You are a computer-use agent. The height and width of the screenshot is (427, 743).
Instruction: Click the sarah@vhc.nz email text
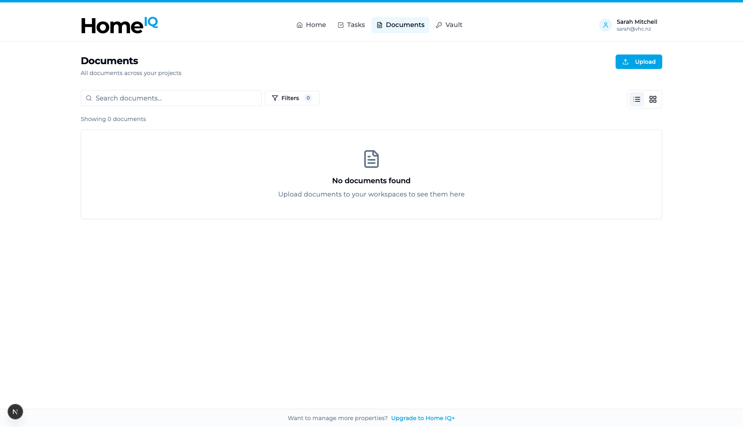pos(634,29)
